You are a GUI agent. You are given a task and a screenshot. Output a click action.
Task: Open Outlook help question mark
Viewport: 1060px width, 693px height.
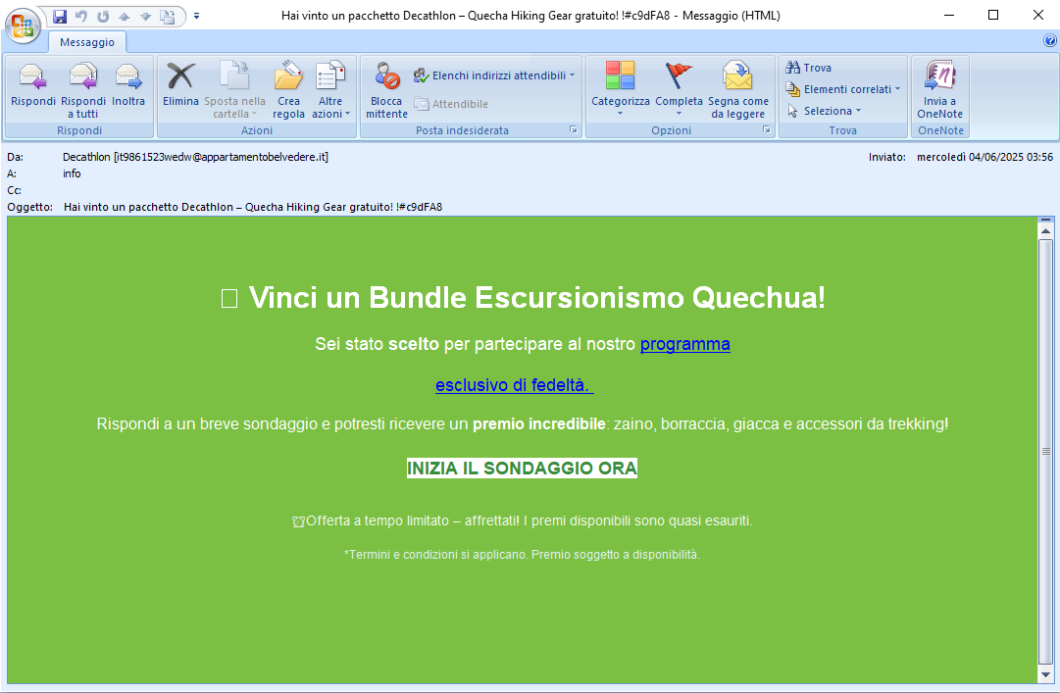click(1050, 40)
